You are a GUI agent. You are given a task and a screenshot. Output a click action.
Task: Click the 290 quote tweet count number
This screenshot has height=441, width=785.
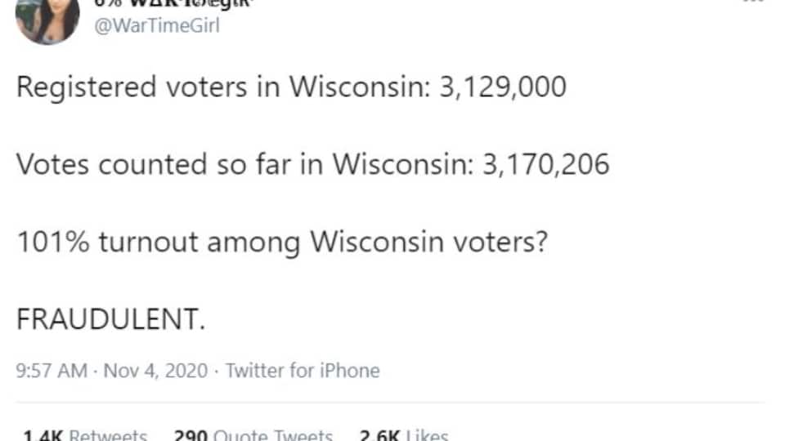(x=191, y=435)
